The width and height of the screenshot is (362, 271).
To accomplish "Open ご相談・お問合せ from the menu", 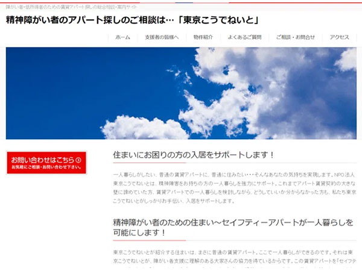I will pyautogui.click(x=295, y=37).
